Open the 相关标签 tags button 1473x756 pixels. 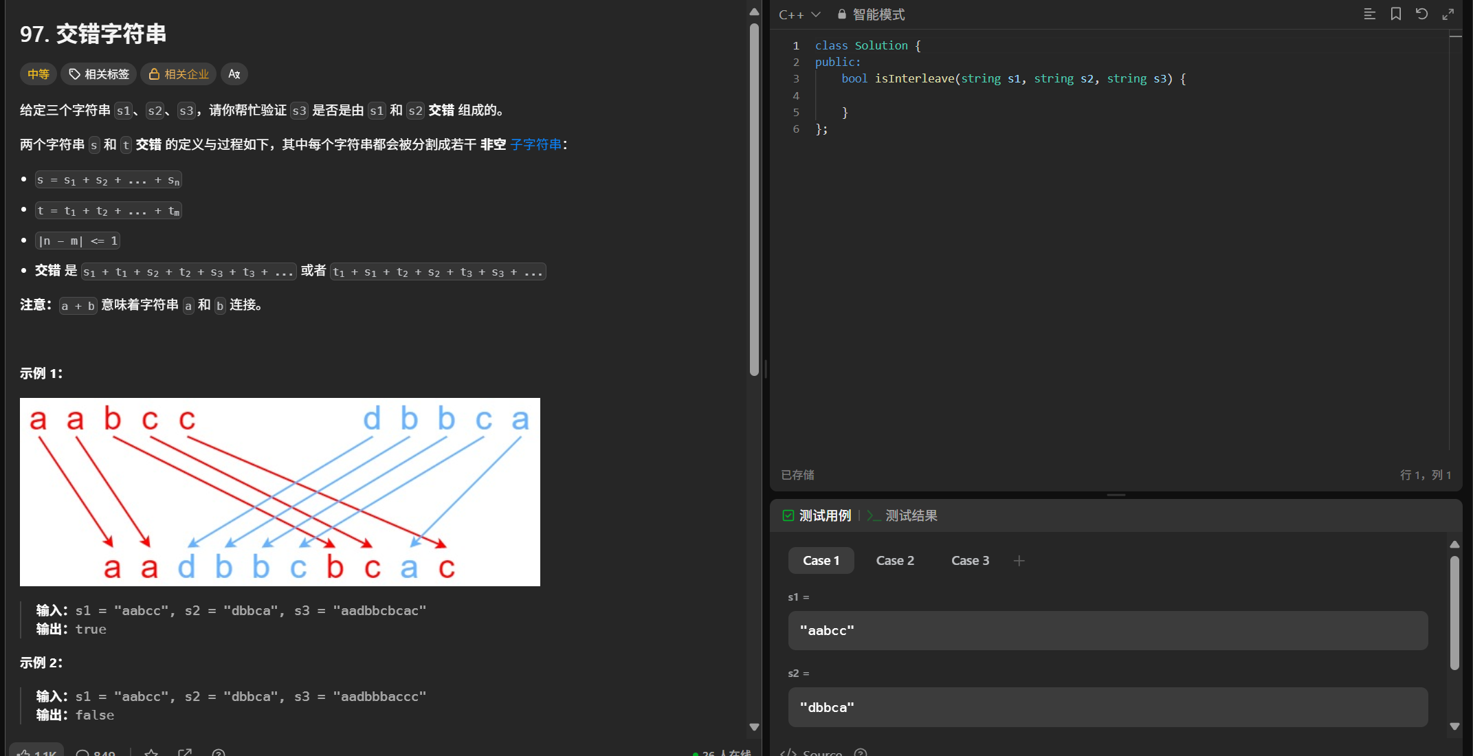(x=100, y=74)
